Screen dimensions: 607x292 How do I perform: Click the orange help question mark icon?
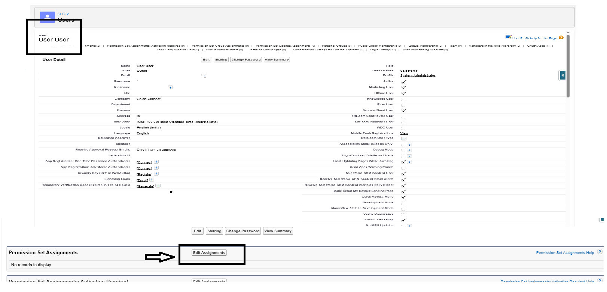click(x=561, y=38)
